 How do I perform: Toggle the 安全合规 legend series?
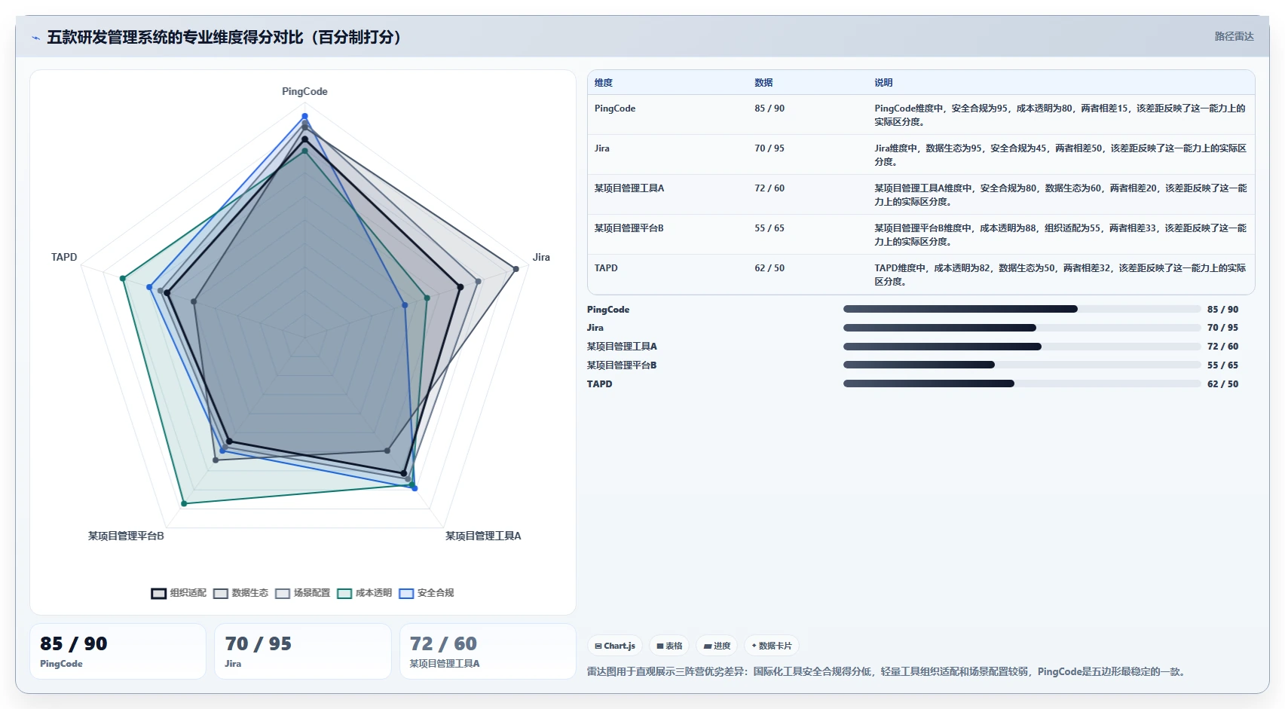click(x=427, y=593)
